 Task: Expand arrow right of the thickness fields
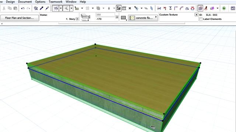[x=117, y=17]
